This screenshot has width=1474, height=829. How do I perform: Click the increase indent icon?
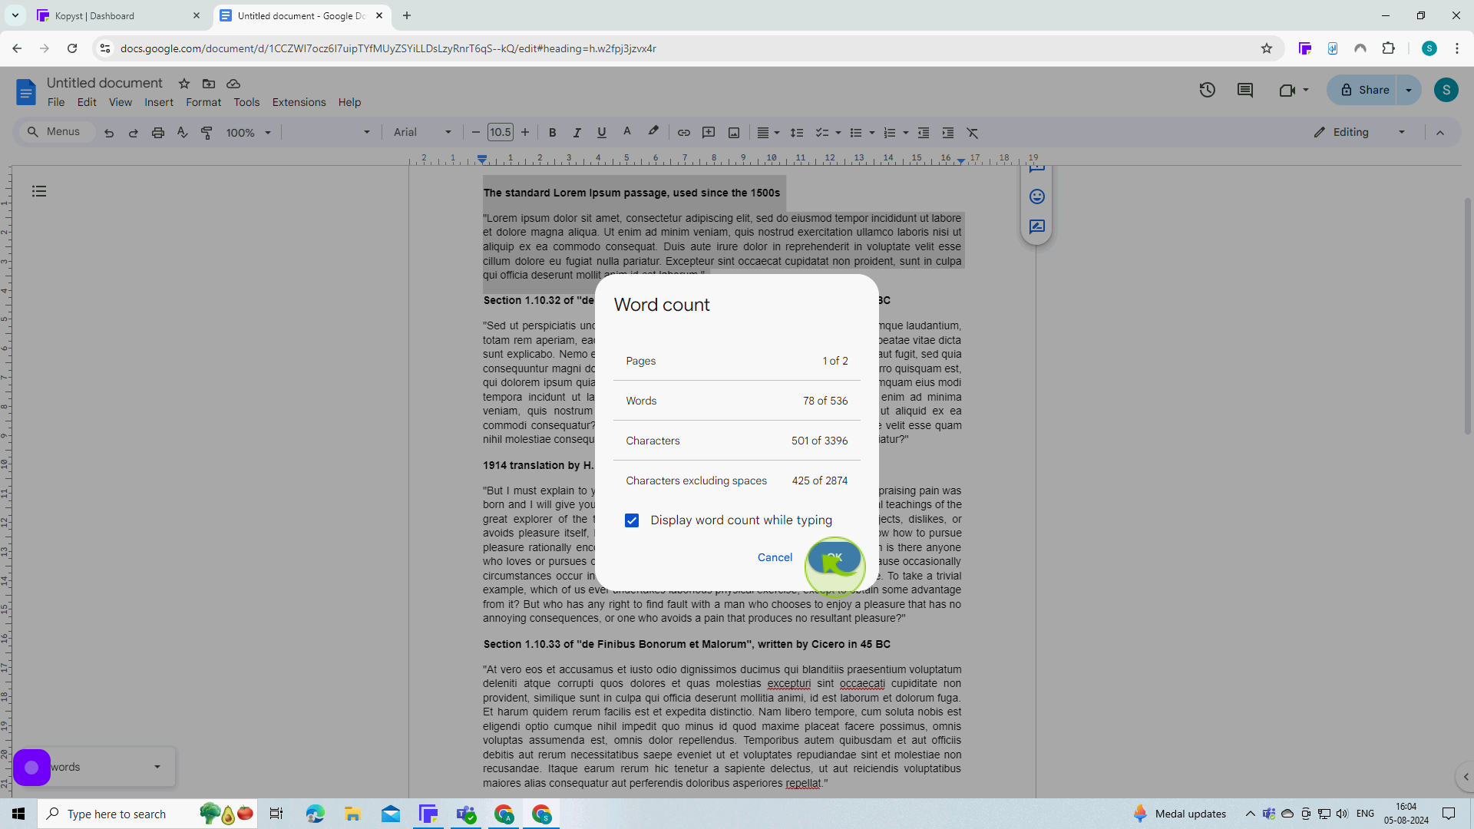click(x=948, y=133)
